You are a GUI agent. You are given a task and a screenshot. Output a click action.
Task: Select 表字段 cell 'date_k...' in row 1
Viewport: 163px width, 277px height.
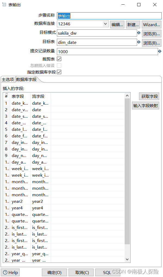[20, 103]
